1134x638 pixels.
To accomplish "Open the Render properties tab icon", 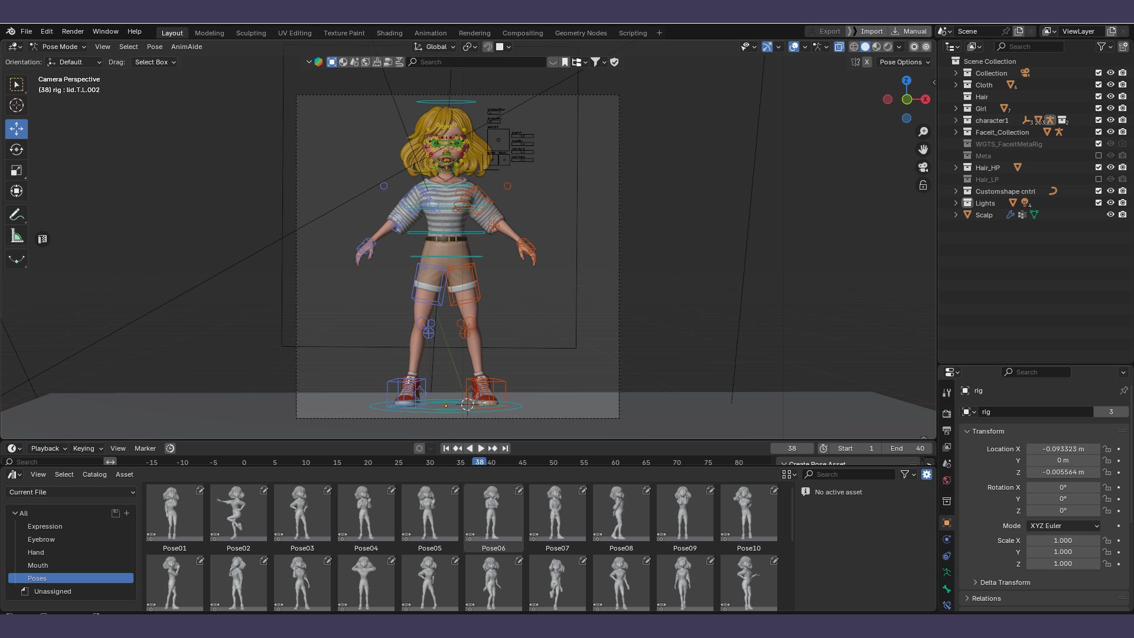I will (x=947, y=414).
